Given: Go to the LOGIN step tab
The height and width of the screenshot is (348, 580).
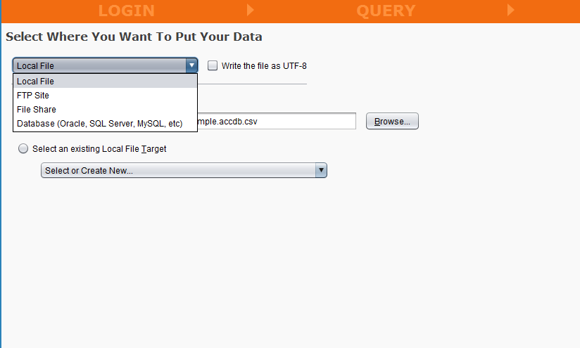Looking at the screenshot, I should pyautogui.click(x=126, y=11).
